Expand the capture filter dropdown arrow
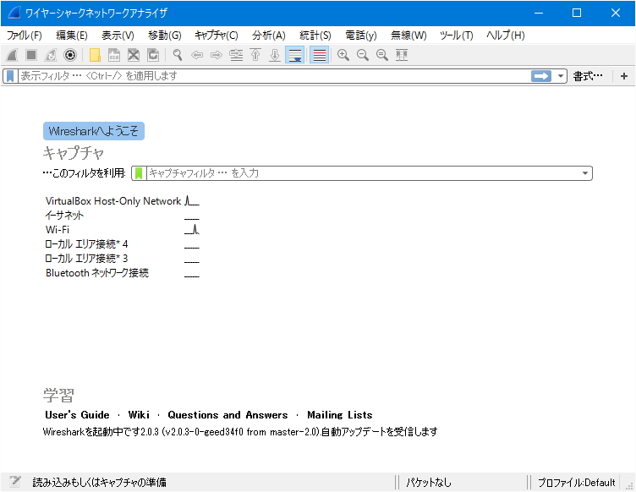Image resolution: width=636 pixels, height=492 pixels. [585, 173]
